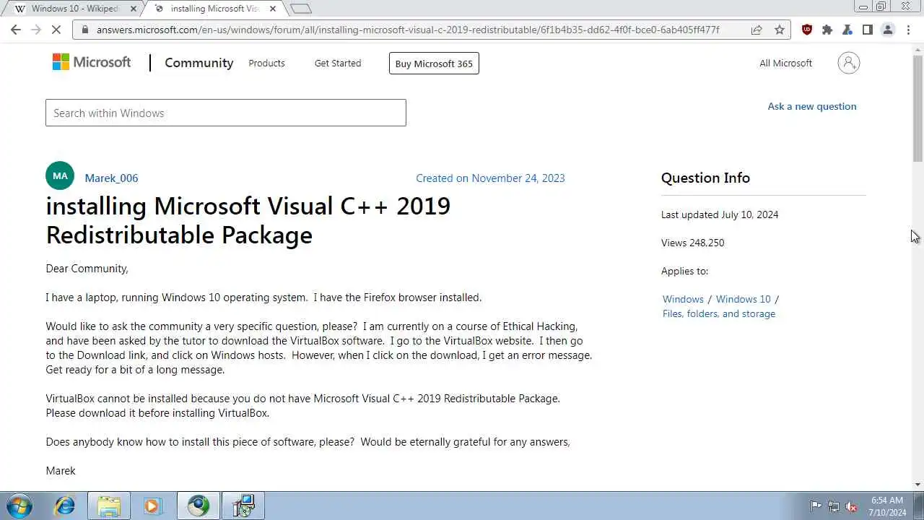Open Windows Media Player in taskbar

pyautogui.click(x=152, y=506)
